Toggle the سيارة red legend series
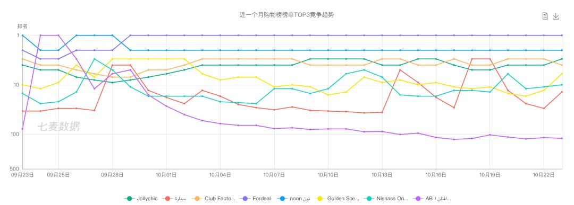 click(175, 199)
